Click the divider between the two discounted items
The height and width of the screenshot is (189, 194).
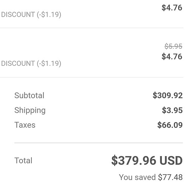coord(92,28)
